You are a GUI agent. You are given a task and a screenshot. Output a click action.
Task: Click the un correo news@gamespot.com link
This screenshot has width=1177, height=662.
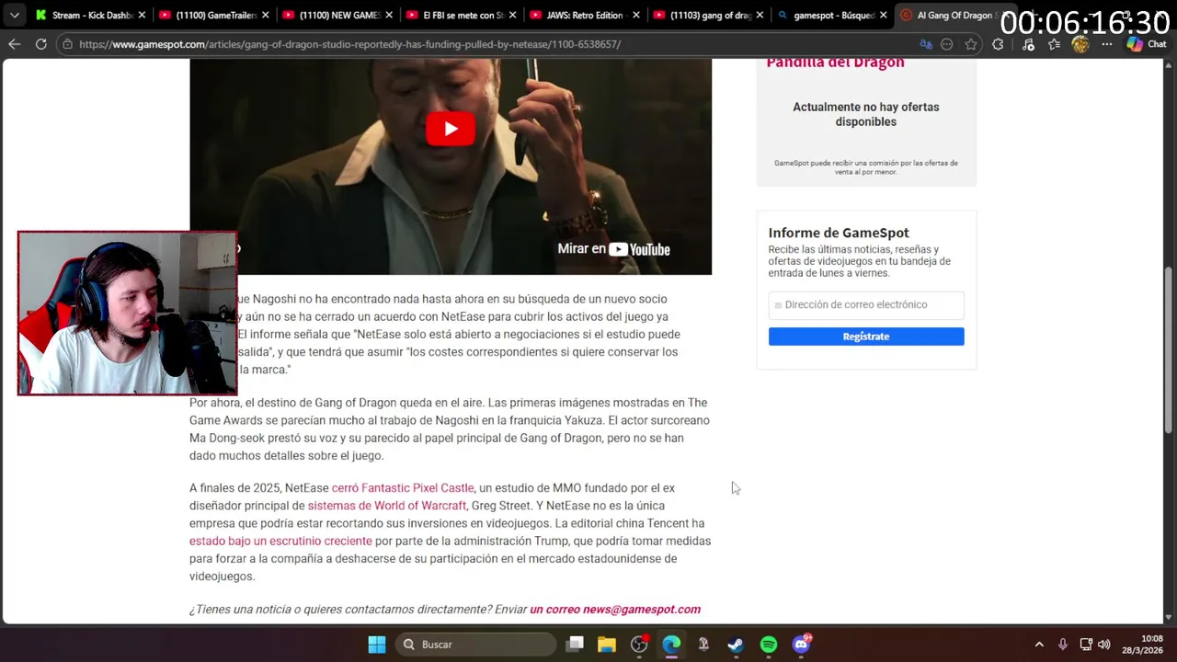(615, 610)
